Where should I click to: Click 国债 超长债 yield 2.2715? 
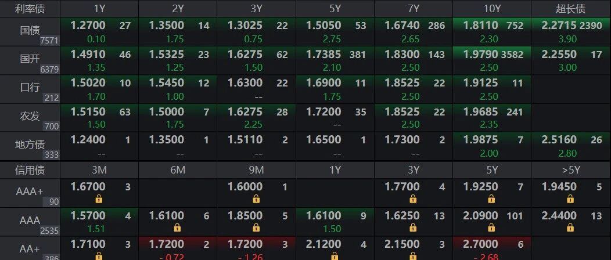pos(559,26)
